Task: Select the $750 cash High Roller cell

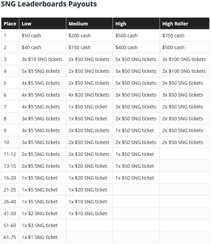Action: [x=185, y=36]
